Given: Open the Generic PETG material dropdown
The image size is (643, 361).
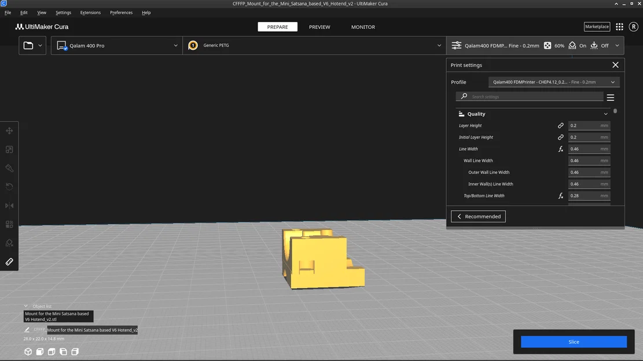Looking at the screenshot, I should [314, 46].
